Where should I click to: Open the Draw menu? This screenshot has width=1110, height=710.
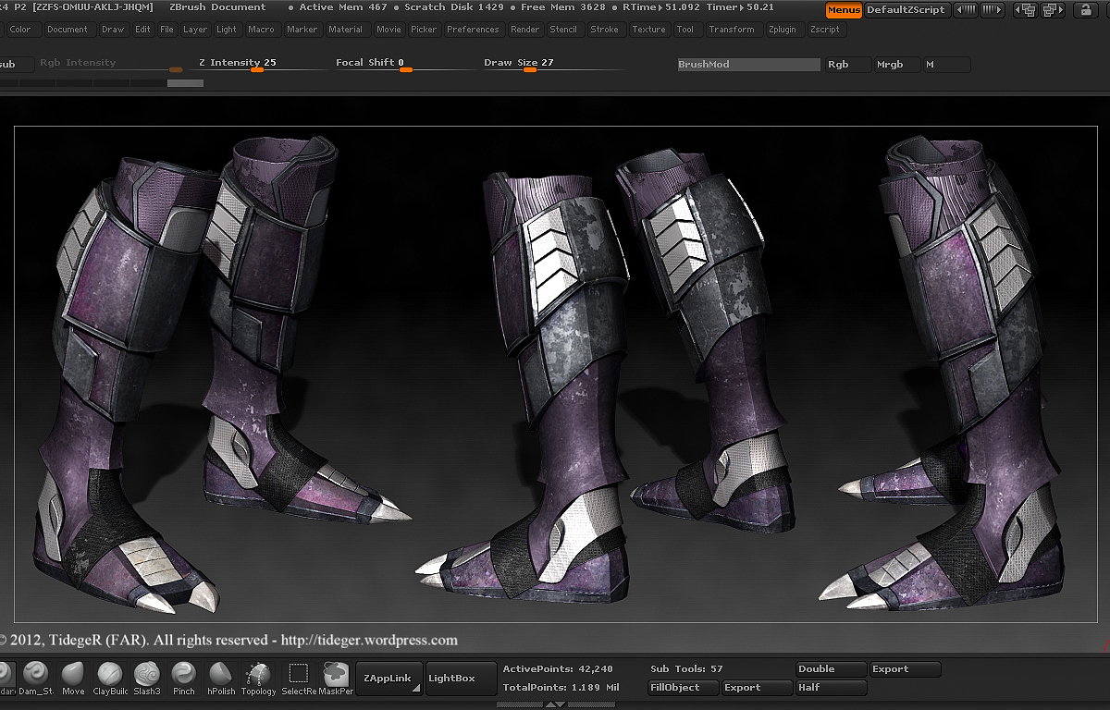pyautogui.click(x=113, y=30)
